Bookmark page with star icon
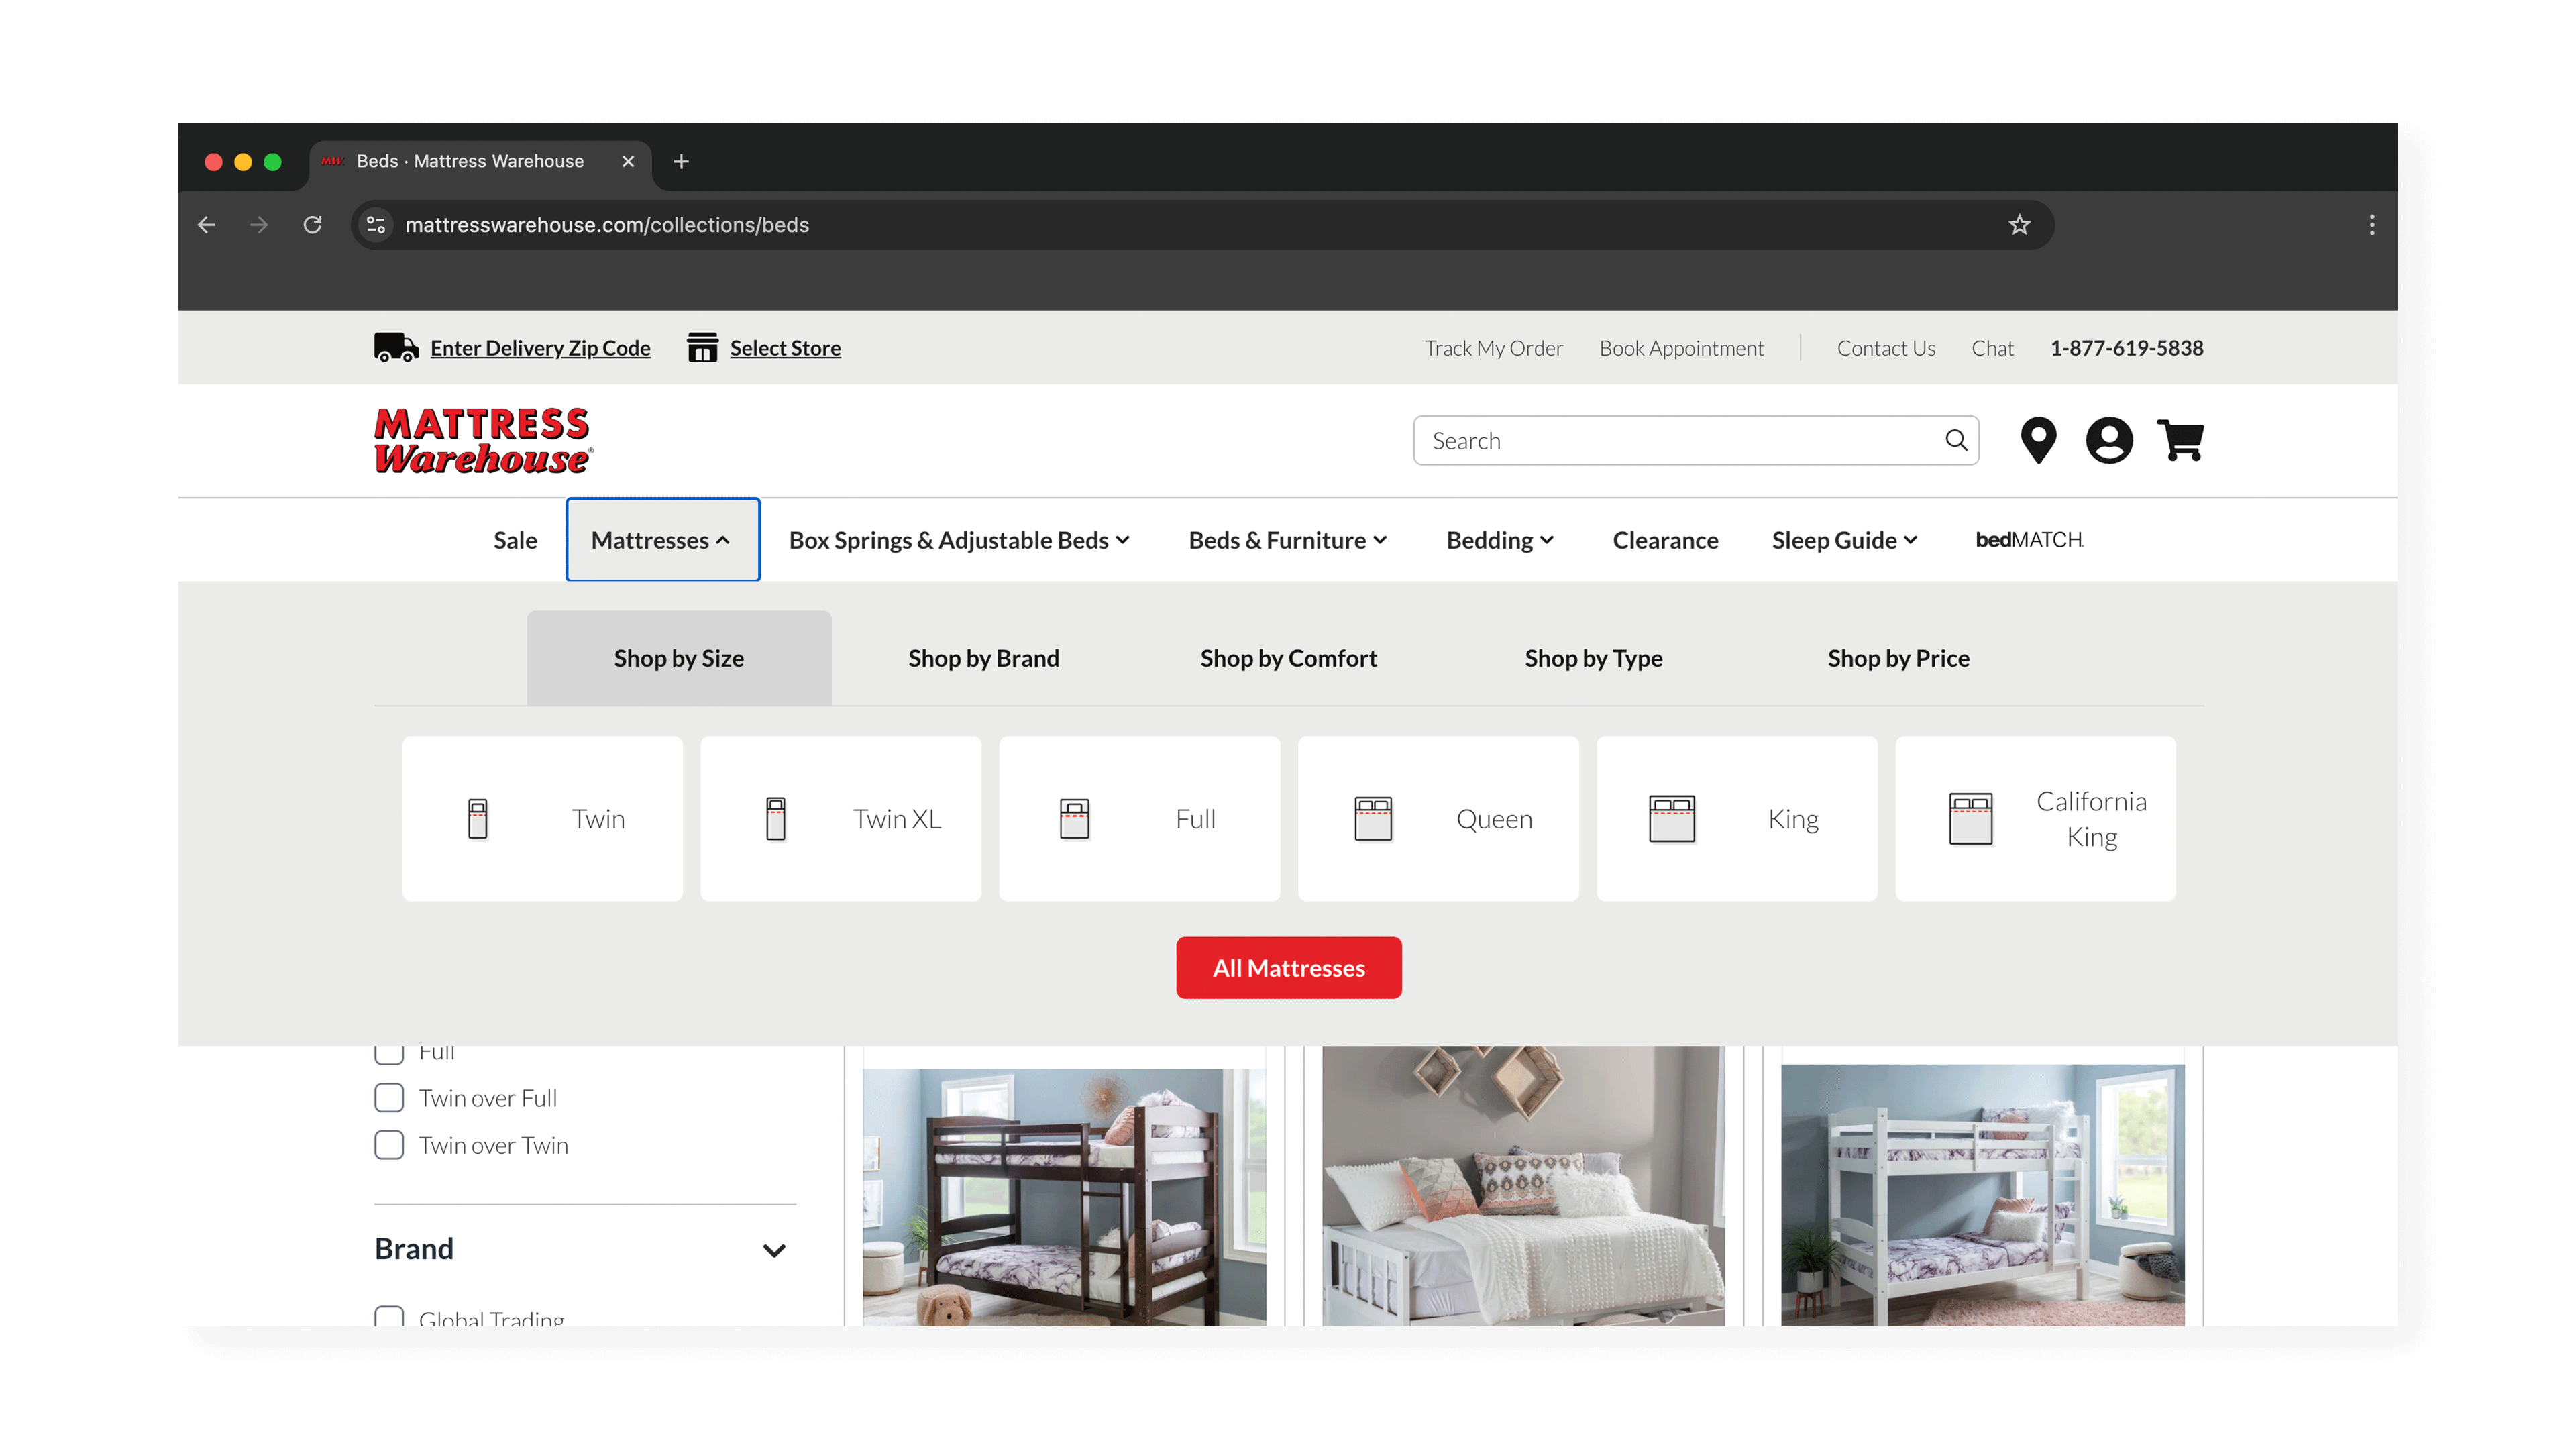 (2019, 225)
